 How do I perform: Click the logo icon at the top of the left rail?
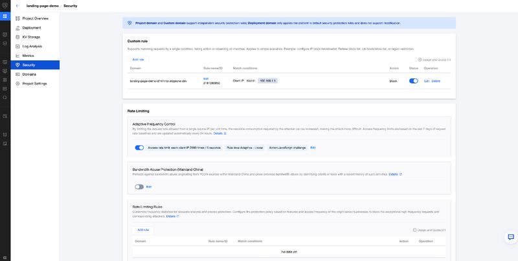pos(5,5)
